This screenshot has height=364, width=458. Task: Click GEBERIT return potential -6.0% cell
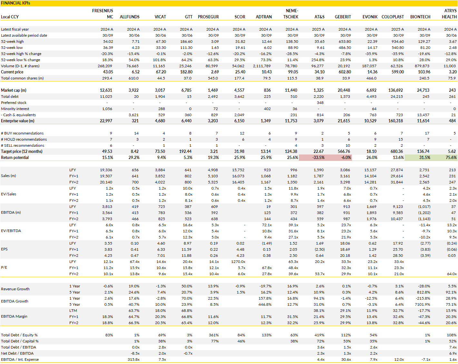click(x=338, y=158)
